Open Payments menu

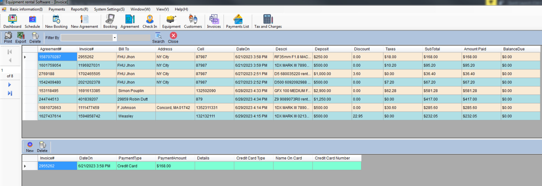tap(57, 9)
